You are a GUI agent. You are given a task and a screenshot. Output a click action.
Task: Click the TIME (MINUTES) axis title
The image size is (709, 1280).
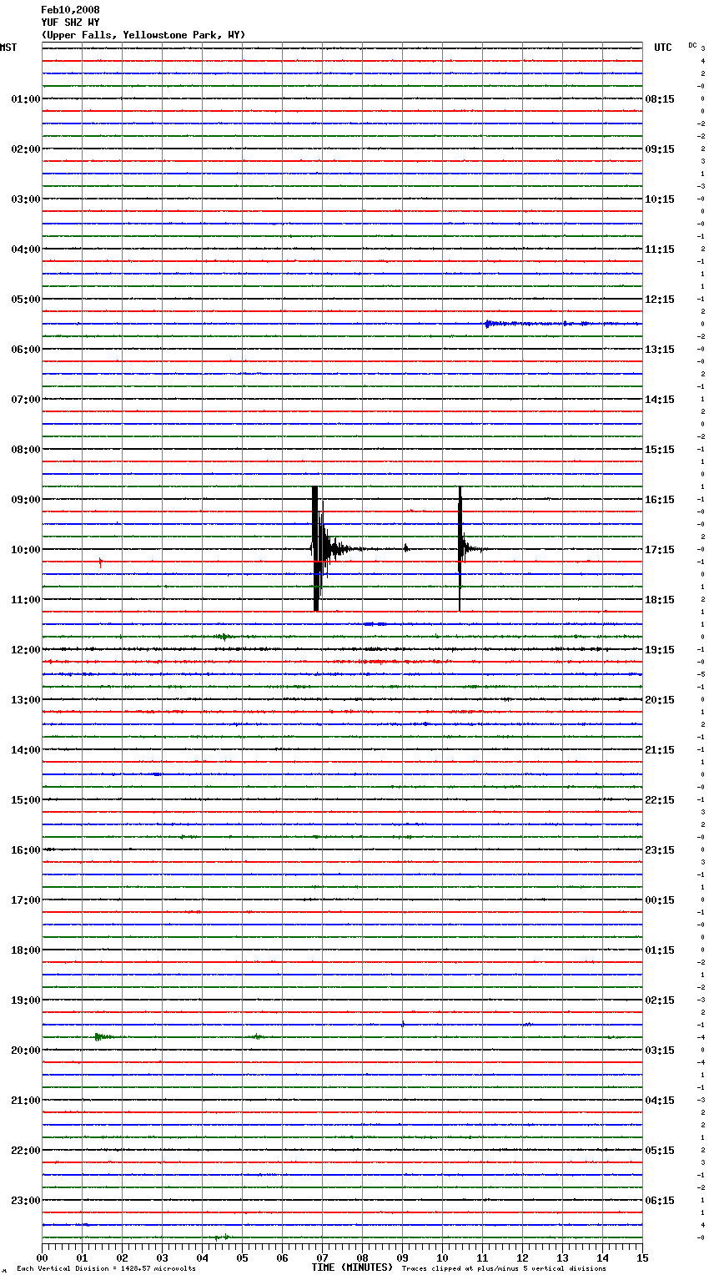[352, 1267]
